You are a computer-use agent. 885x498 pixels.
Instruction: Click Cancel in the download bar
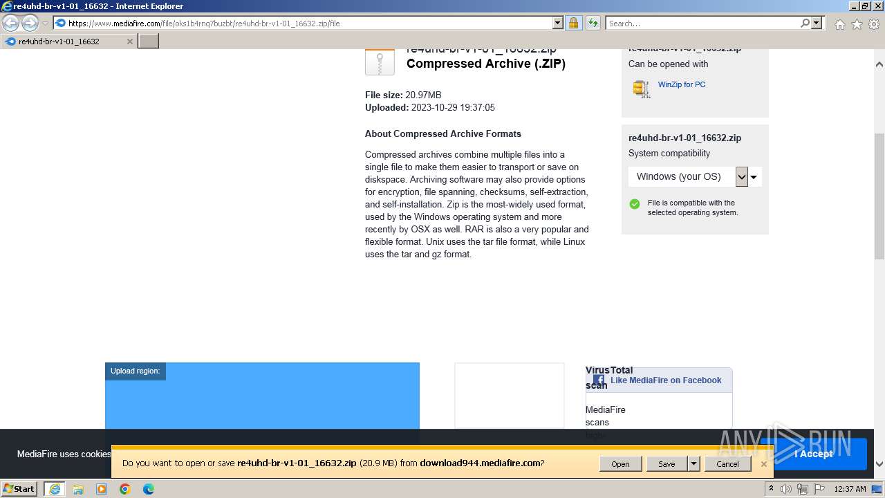coord(727,464)
